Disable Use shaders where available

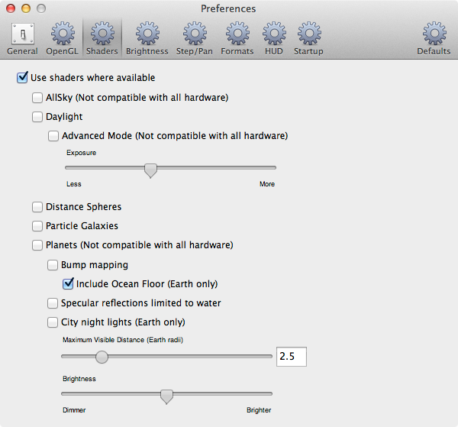(22, 78)
